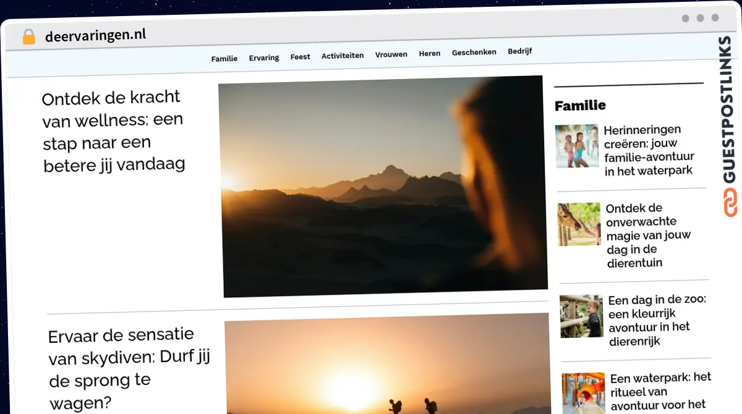Open the Ervaring menu item
This screenshot has width=742, height=414.
[x=264, y=57]
